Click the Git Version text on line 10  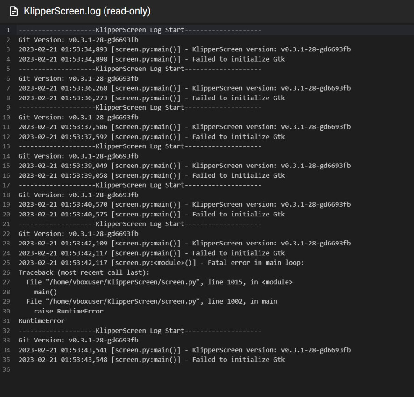[78, 118]
